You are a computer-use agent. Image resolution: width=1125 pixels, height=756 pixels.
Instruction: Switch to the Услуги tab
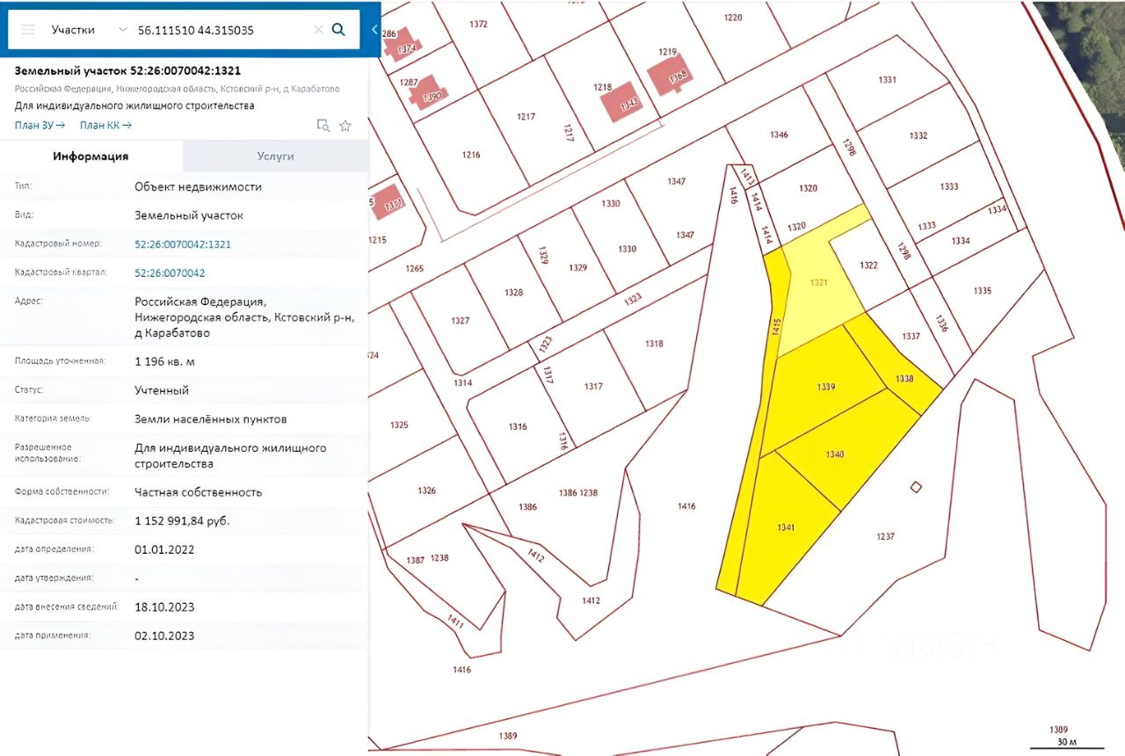(x=276, y=156)
